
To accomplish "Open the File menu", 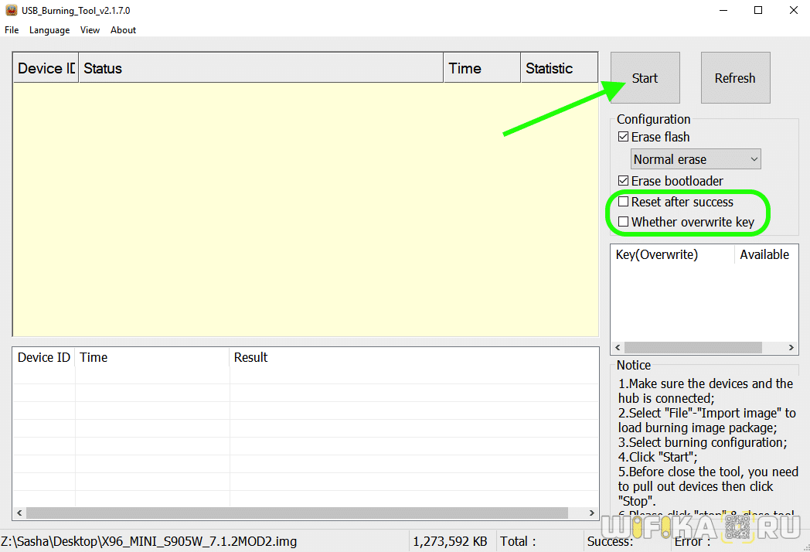I will tap(12, 30).
